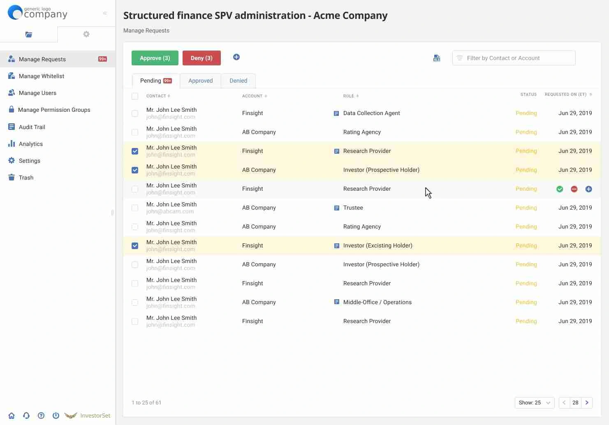
Task: Click the power logout icon
Action: pos(56,416)
